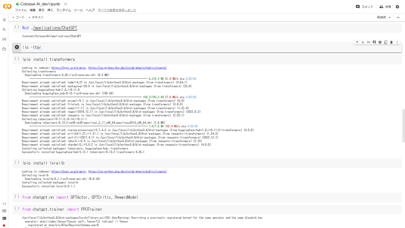Image resolution: width=405 pixels, height=228 pixels.
Task: Click output path /content/ColossalAI/applications/ChatGPT
Action: click(x=51, y=36)
